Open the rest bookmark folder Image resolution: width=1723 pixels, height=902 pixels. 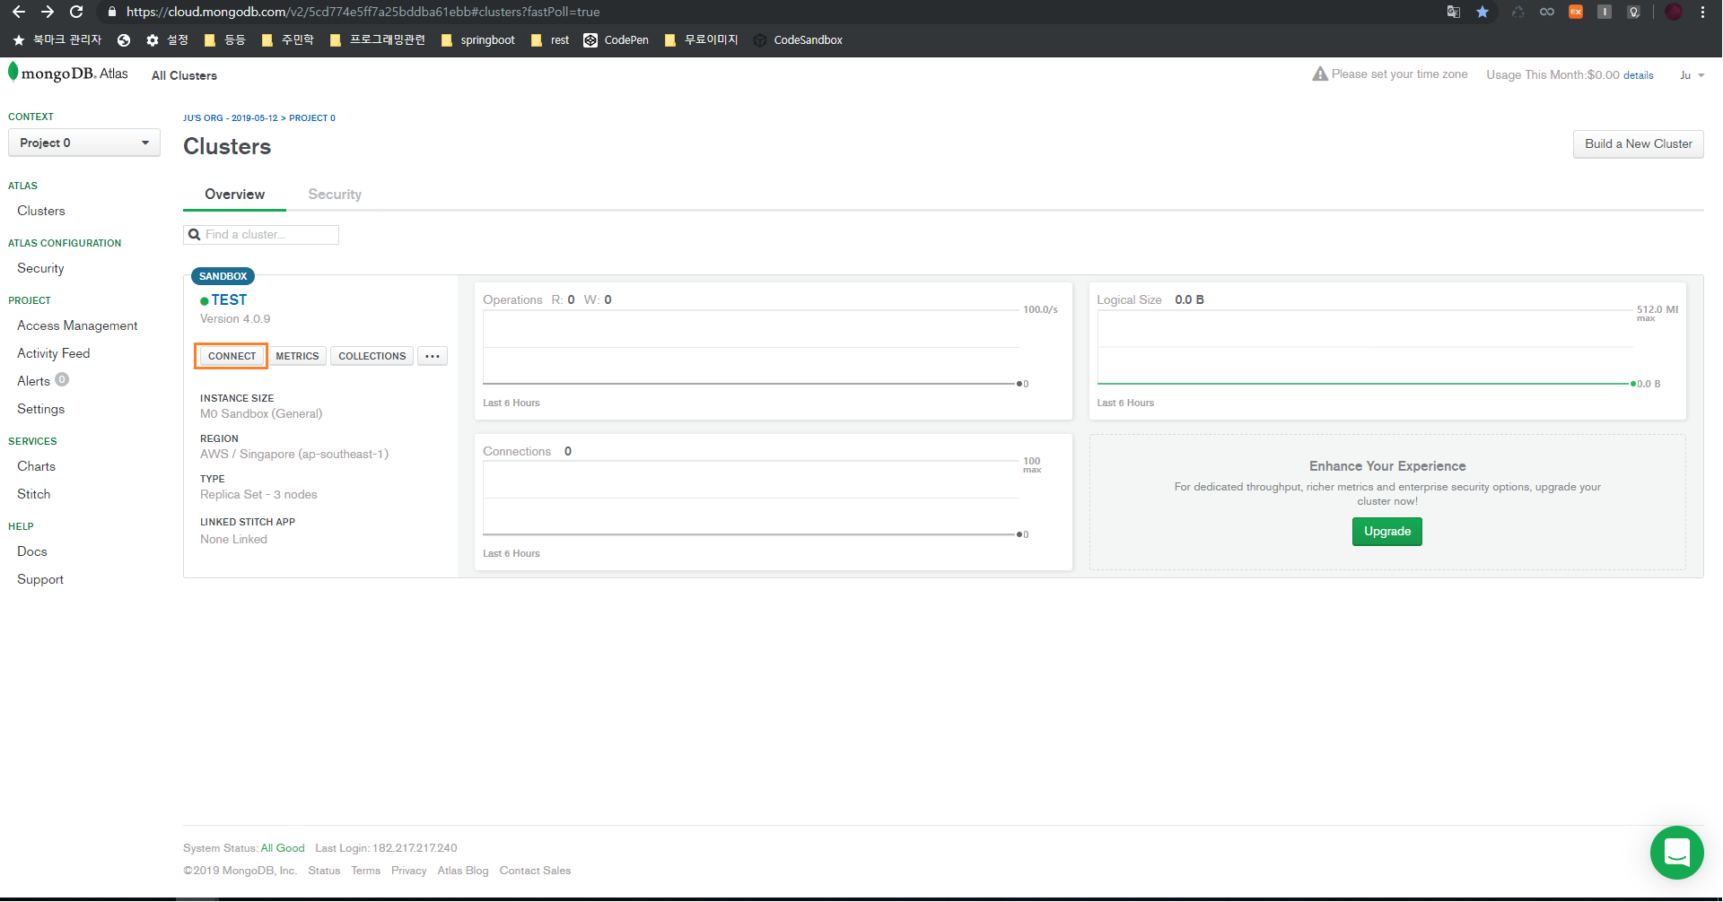coord(550,40)
